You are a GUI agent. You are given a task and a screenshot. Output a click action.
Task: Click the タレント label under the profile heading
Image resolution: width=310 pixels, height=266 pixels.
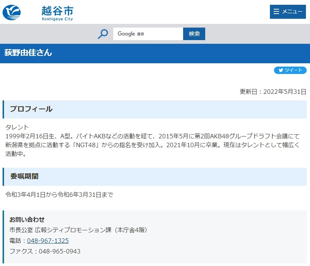click(17, 127)
